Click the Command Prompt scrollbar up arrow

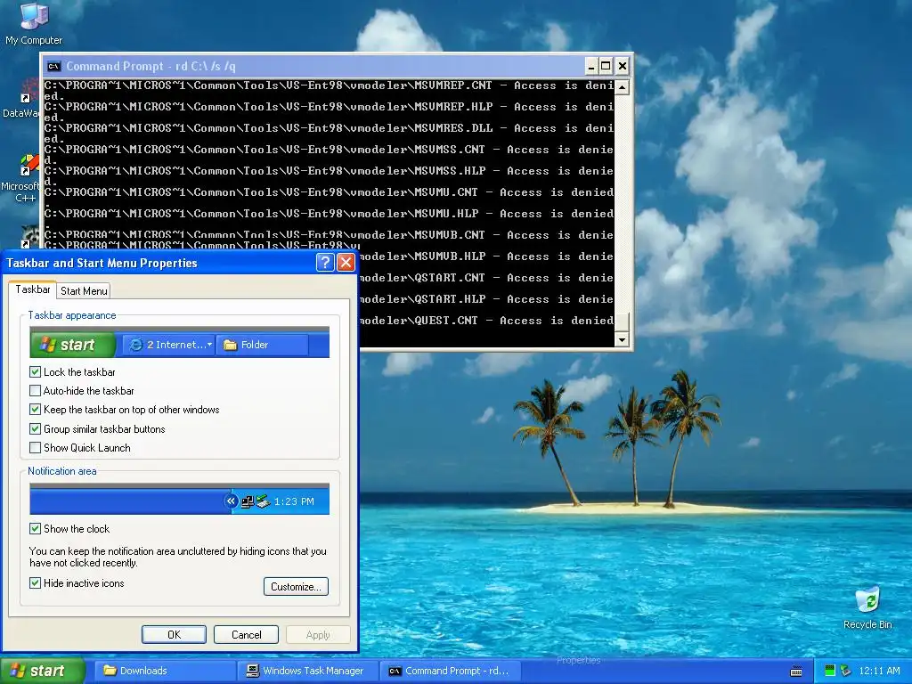pos(622,87)
